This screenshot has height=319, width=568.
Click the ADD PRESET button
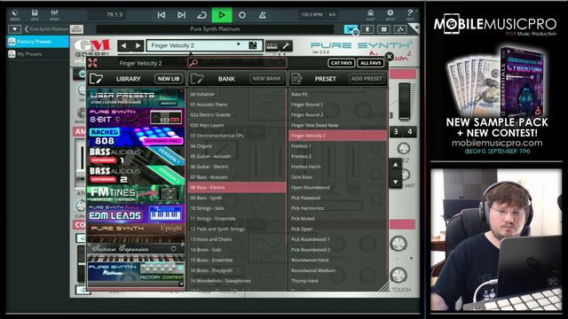(x=367, y=79)
